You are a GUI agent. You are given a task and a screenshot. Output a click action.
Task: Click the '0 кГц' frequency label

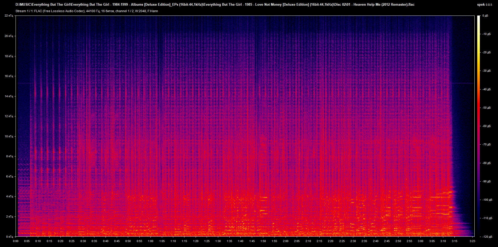coord(9,237)
